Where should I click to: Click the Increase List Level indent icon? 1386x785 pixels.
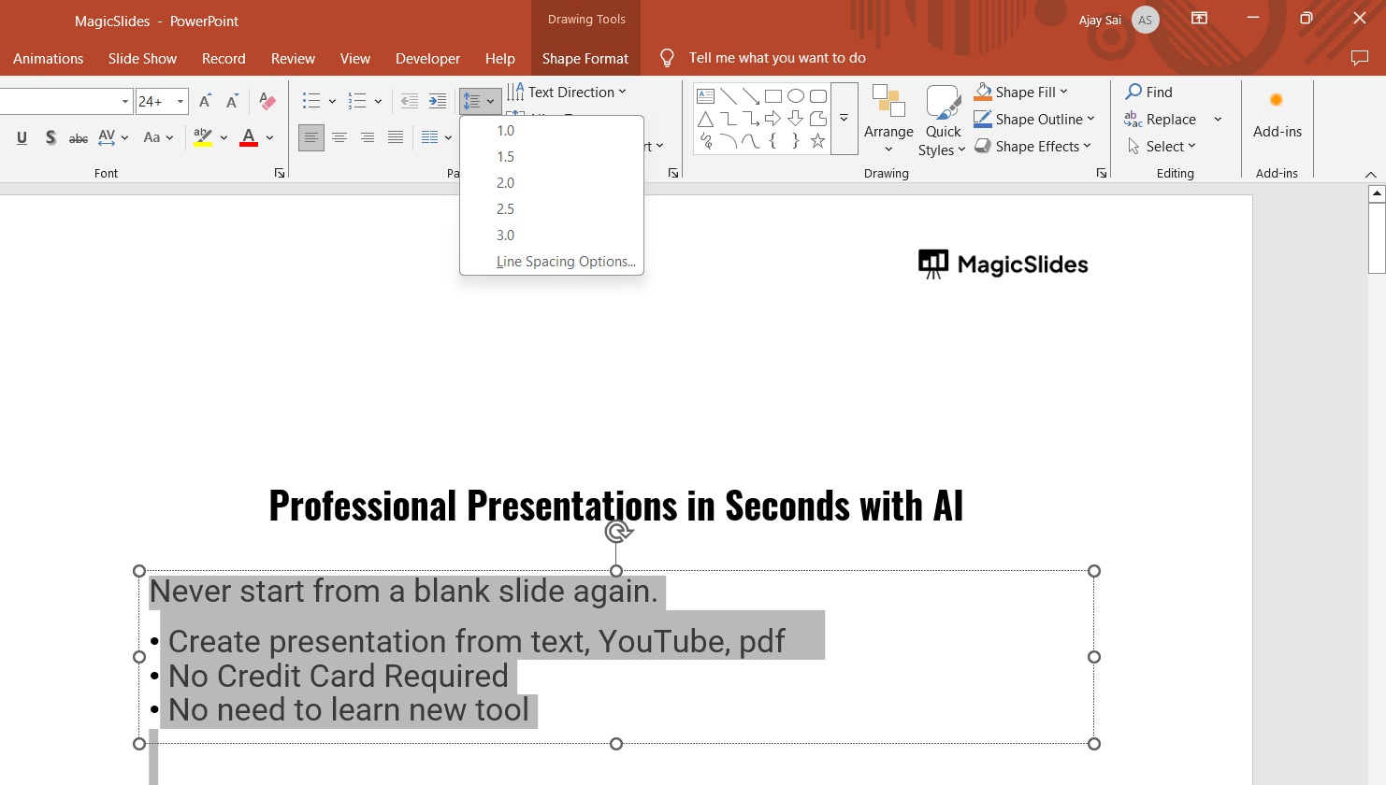click(x=437, y=101)
